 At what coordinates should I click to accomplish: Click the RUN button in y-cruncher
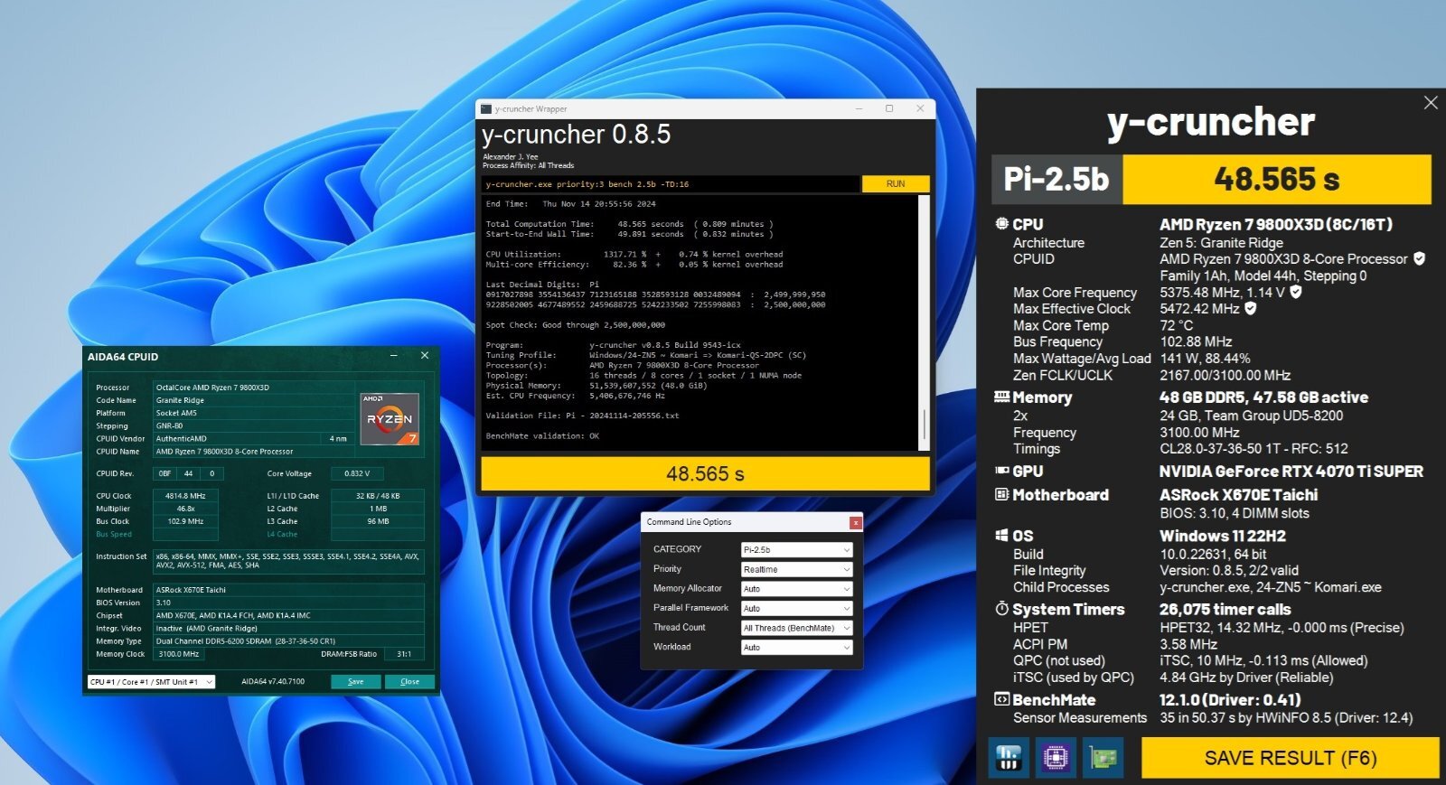(896, 183)
